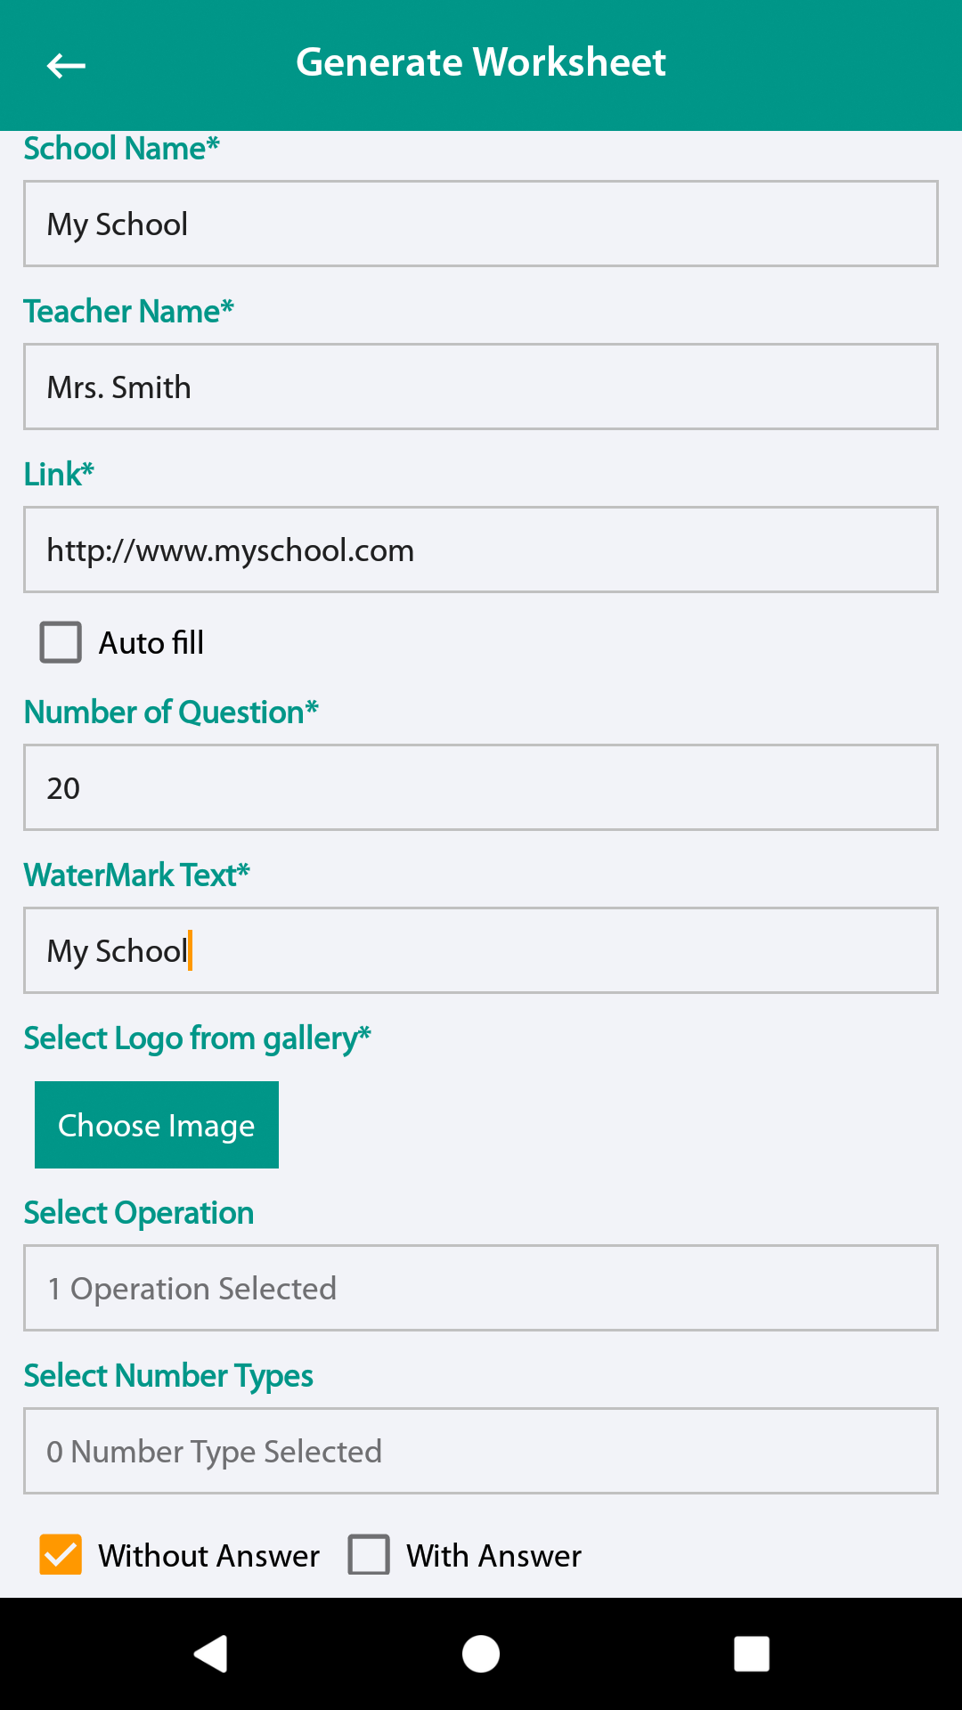Image resolution: width=962 pixels, height=1710 pixels.
Task: Tap the Generate Worksheet title
Action: pyautogui.click(x=481, y=62)
